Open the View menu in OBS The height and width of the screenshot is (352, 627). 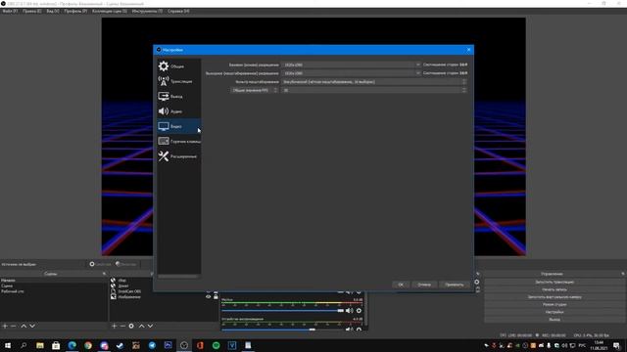(53, 11)
